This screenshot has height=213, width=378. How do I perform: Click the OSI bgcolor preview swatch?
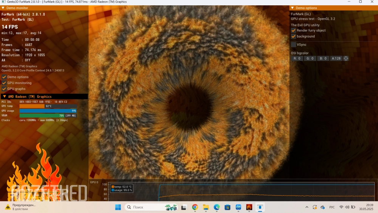pyautogui.click(x=346, y=59)
